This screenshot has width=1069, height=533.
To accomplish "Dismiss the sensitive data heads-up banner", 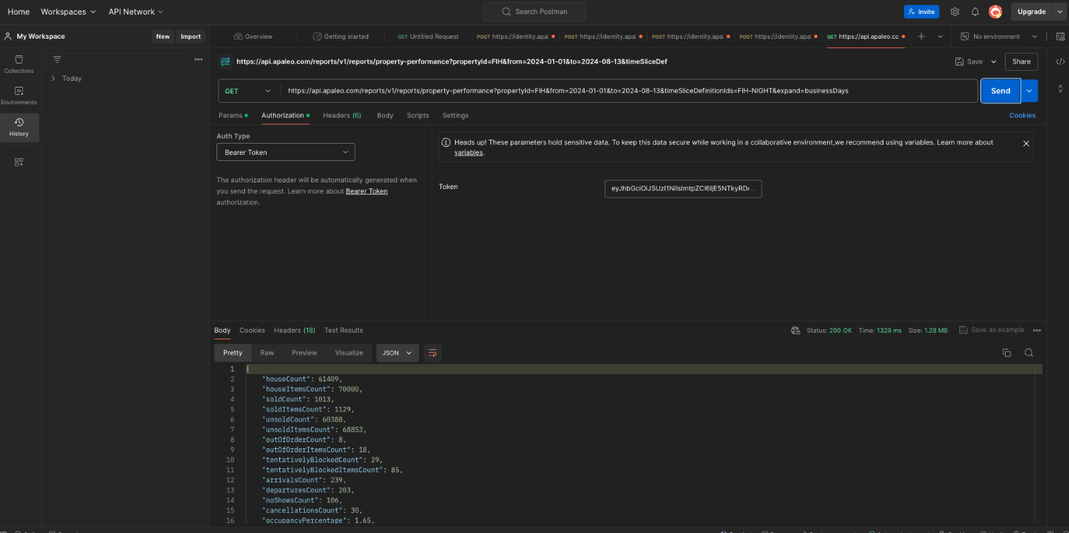I will point(1026,144).
